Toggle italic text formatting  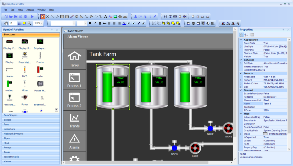(95, 23)
